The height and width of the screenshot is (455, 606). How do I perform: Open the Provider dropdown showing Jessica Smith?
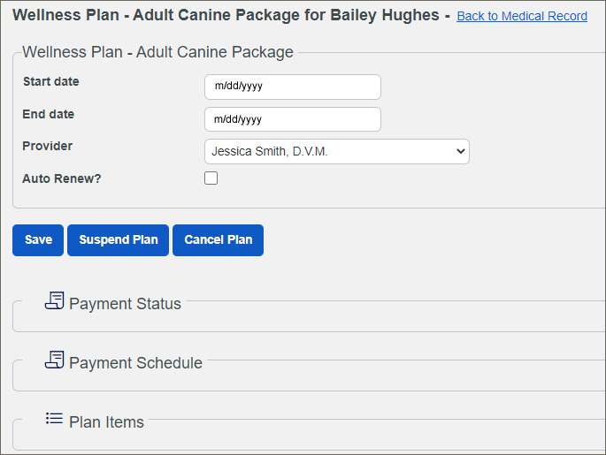(337, 152)
